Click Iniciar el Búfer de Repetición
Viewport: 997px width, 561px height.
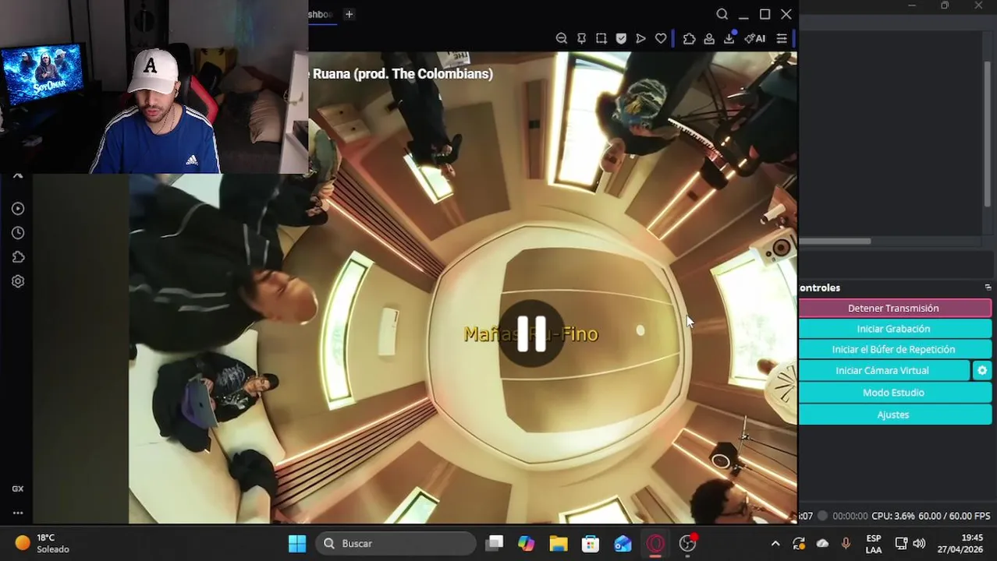pyautogui.click(x=894, y=349)
